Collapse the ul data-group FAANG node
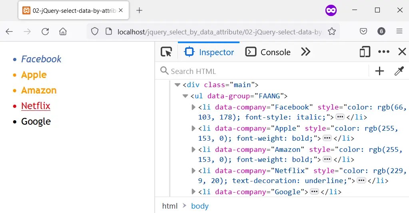This screenshot has height=213, width=409. tap(185, 96)
